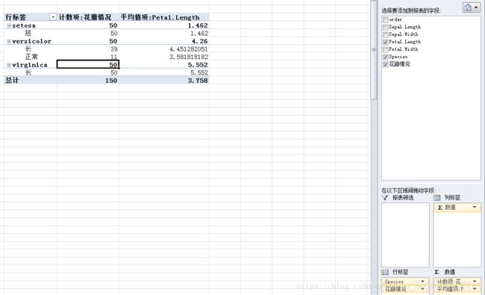The width and height of the screenshot is (485, 295).
Task: Click the 列标签 column labels icon
Action: coord(437,197)
